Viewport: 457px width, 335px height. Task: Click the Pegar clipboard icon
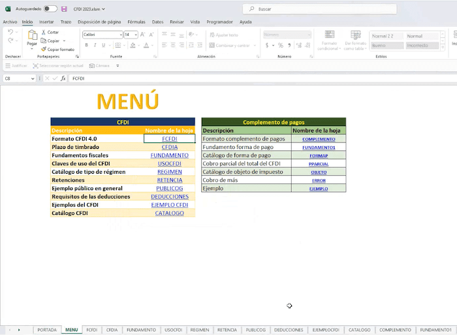(x=32, y=36)
